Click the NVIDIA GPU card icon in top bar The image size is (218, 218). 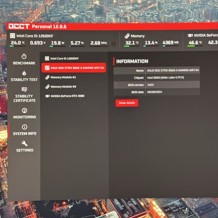190,36
